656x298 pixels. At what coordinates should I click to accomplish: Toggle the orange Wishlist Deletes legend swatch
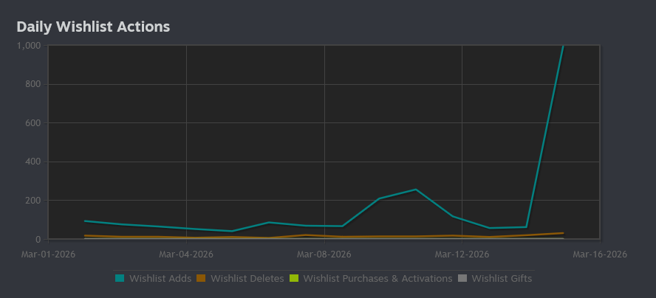point(201,278)
